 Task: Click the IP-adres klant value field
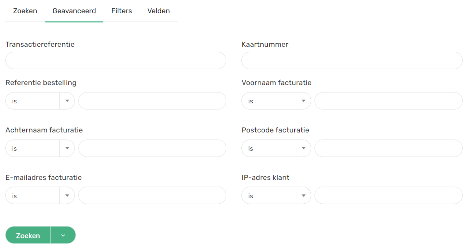click(388, 196)
